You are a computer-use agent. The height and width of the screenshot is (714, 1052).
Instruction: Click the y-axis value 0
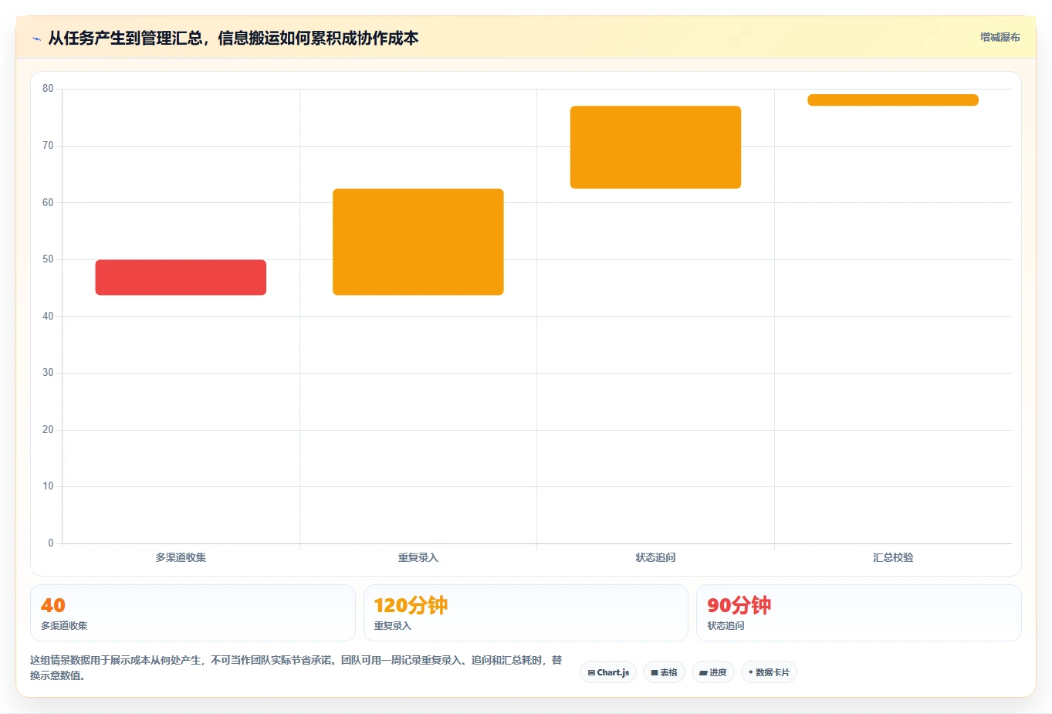click(x=51, y=543)
